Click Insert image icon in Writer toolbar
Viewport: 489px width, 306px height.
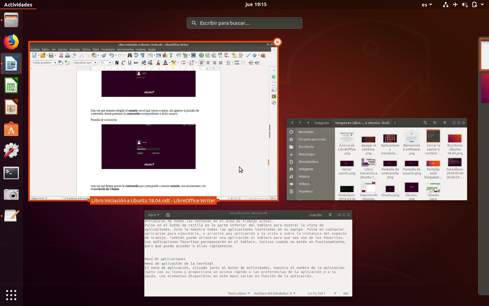tap(159, 55)
